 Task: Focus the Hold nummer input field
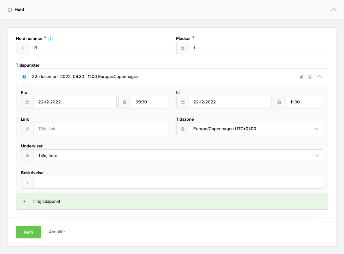point(98,48)
